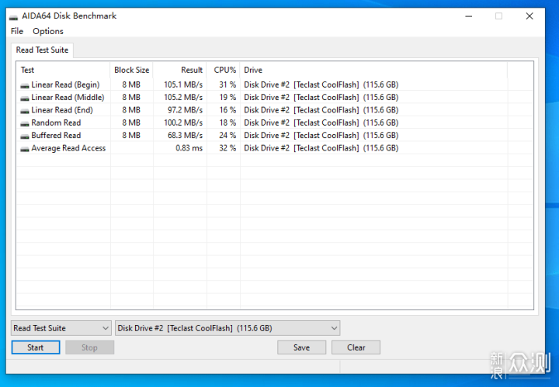Open the File menu
Viewport: 559px width, 387px height.
click(17, 31)
